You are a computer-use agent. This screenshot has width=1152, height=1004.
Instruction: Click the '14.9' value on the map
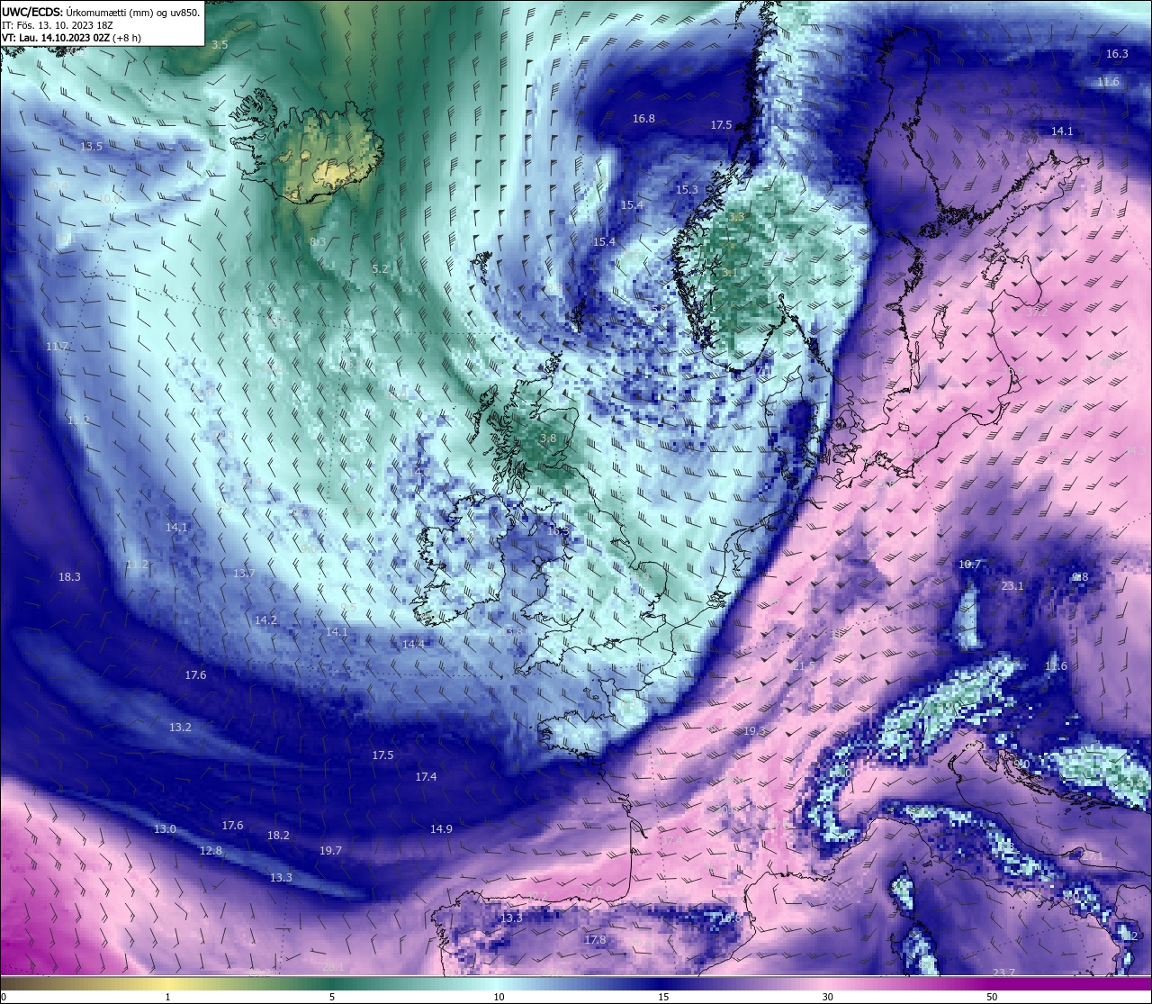point(441,829)
